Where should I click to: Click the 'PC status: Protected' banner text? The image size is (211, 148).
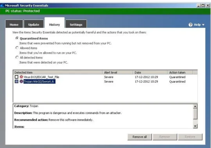(x=23, y=11)
